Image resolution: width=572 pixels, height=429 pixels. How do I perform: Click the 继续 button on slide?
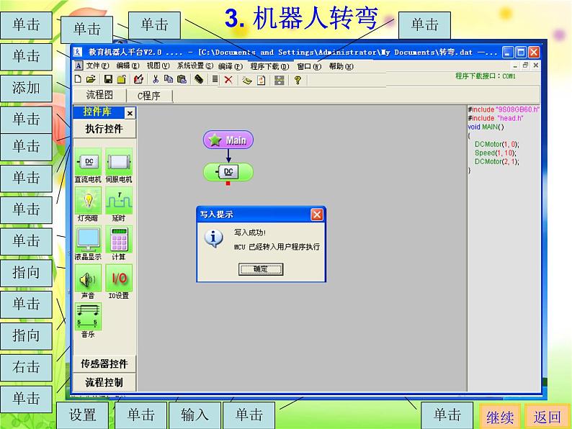tap(500, 416)
